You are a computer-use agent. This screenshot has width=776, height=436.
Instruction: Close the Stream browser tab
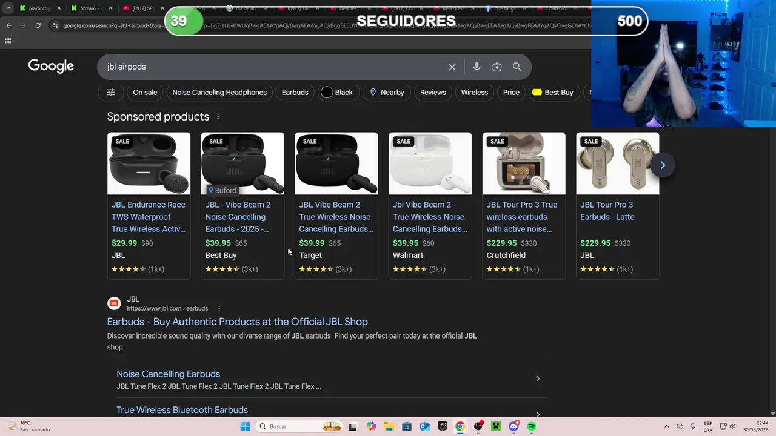click(110, 8)
